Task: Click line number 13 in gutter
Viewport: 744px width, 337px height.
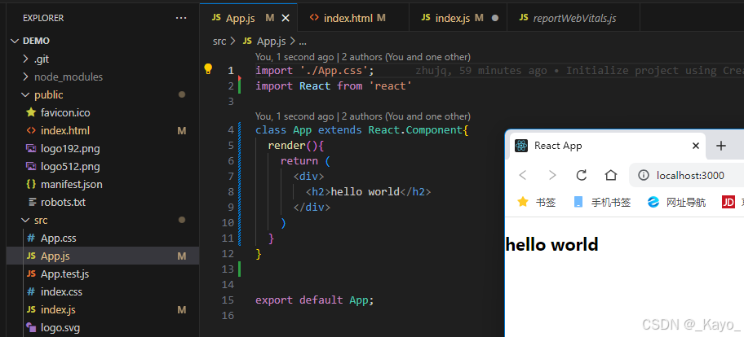Action: [x=228, y=269]
